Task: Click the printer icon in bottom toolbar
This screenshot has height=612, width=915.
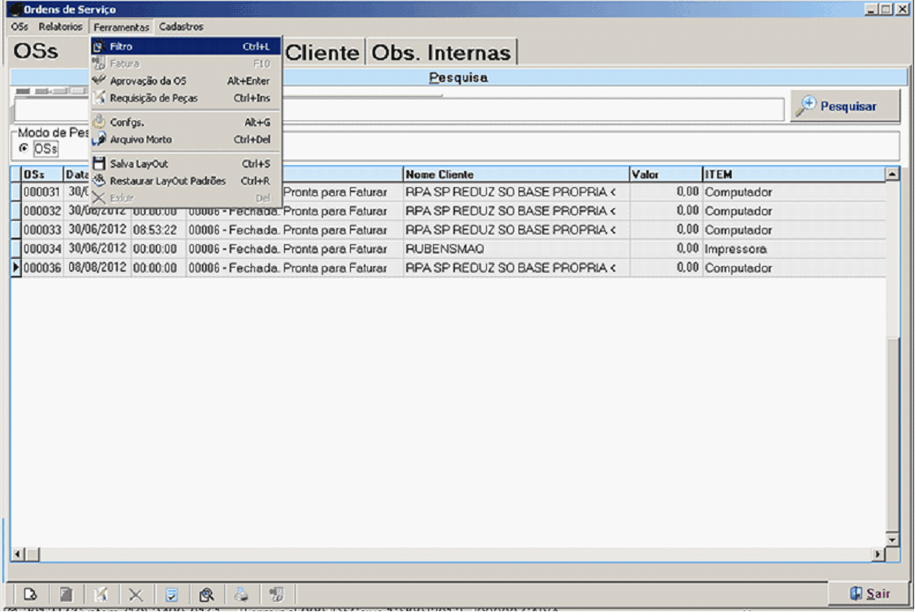Action: tap(242, 595)
